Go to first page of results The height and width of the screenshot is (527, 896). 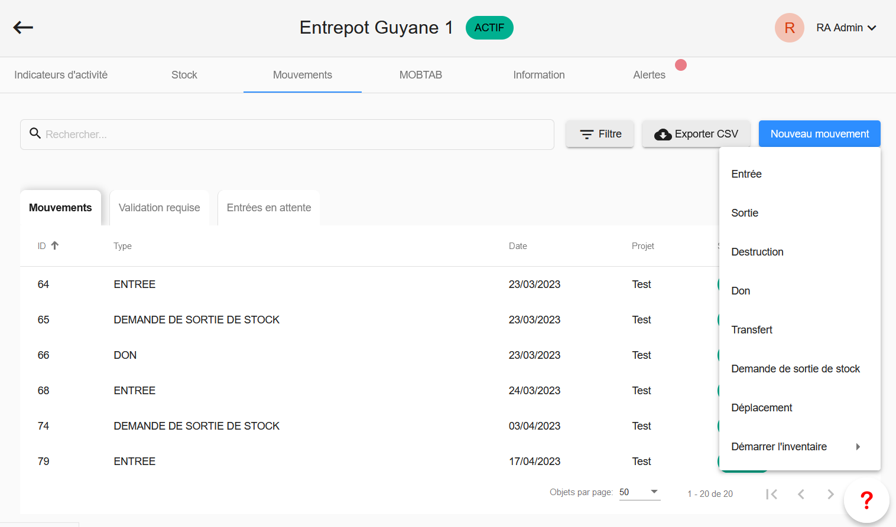click(x=771, y=494)
